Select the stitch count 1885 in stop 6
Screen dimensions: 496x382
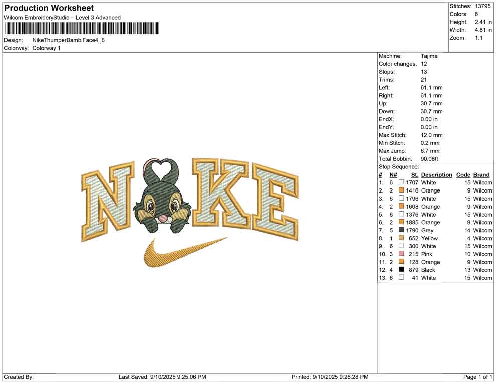(x=412, y=222)
